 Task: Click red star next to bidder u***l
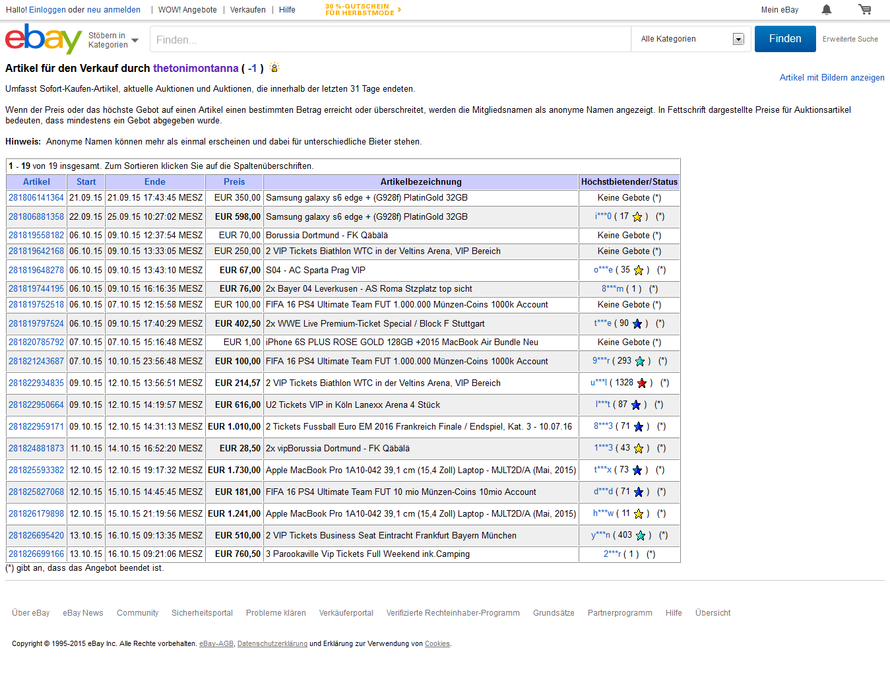pos(642,383)
